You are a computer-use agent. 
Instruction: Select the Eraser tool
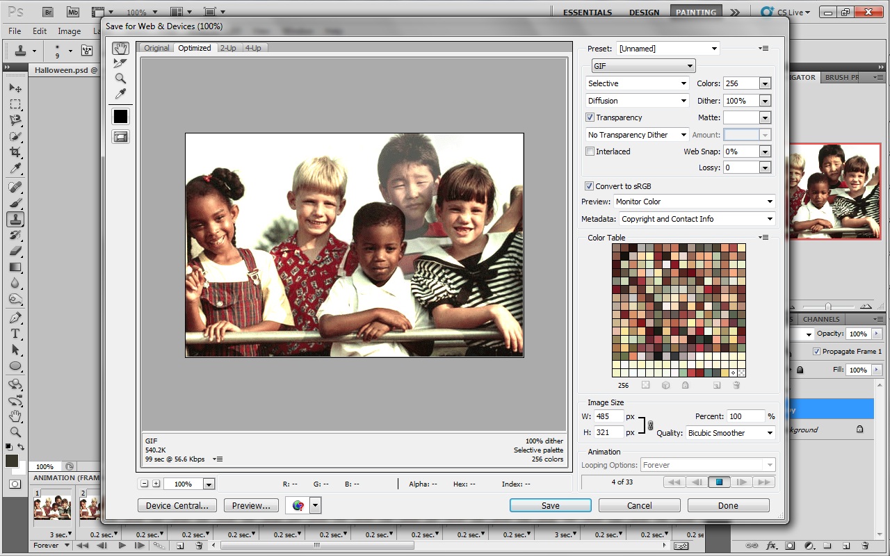click(15, 251)
